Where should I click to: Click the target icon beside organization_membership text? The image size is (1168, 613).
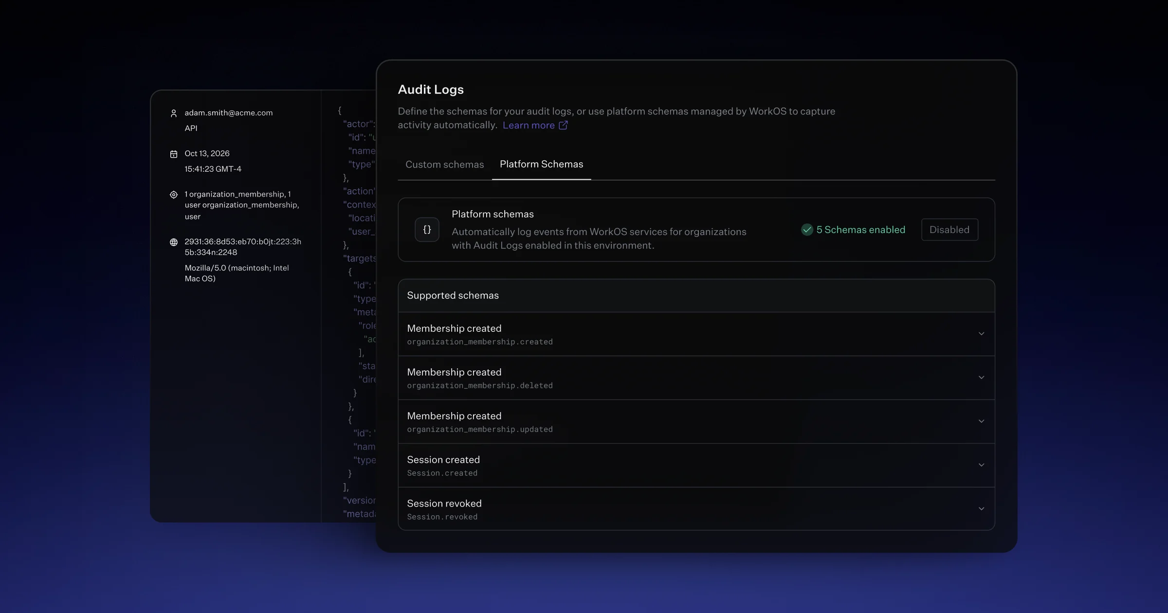(x=173, y=195)
